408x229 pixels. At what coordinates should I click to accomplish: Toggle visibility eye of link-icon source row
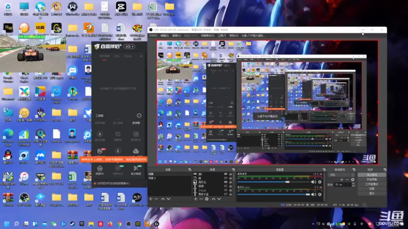(x=225, y=174)
